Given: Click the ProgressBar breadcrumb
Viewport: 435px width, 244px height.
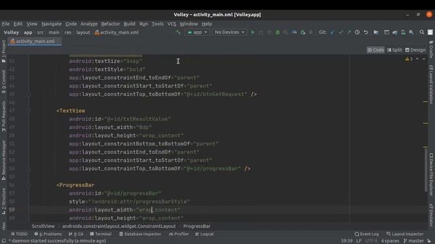Looking at the screenshot, I should (x=196, y=226).
